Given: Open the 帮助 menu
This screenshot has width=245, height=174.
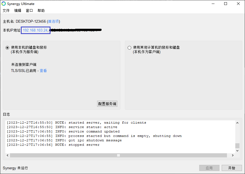Looking at the screenshot, I should (41, 11).
